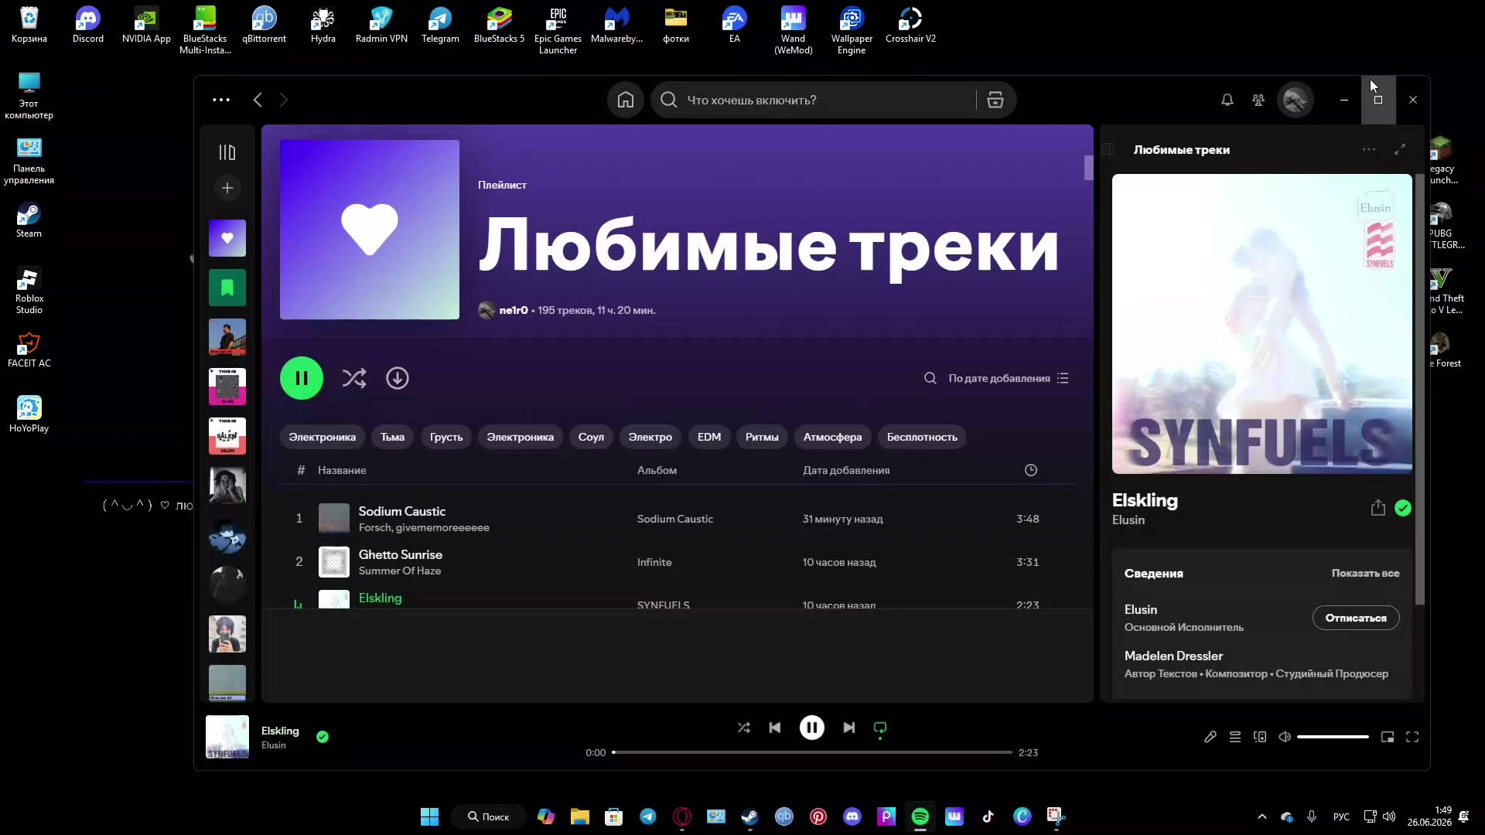The height and width of the screenshot is (835, 1485).
Task: Unfollow Elusin with the 'Отписаться' button
Action: 1356,618
